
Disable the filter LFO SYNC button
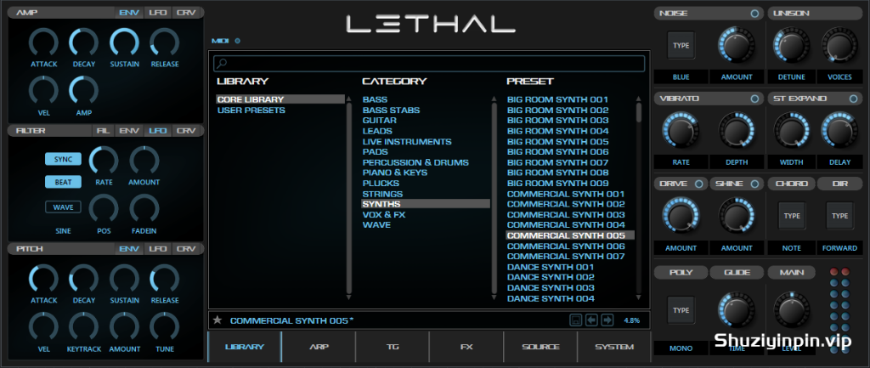[63, 159]
